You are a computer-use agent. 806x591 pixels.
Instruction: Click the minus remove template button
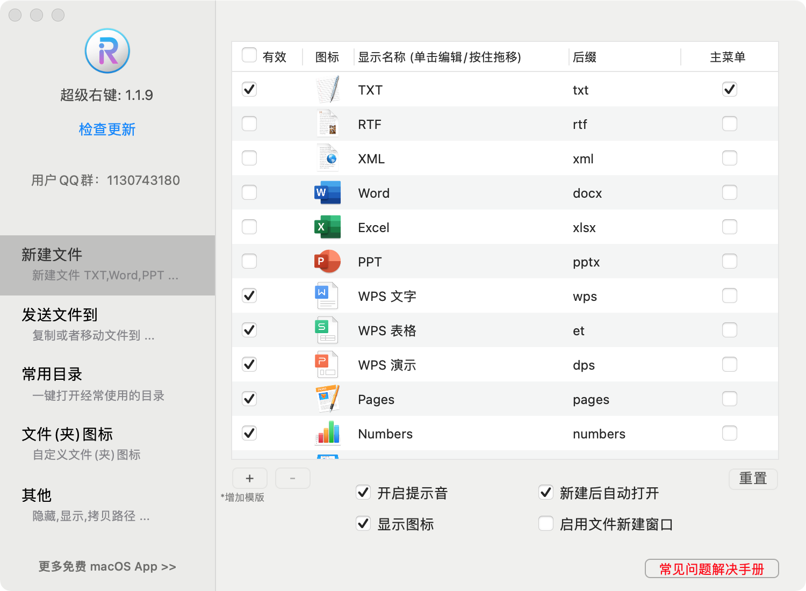click(x=293, y=478)
